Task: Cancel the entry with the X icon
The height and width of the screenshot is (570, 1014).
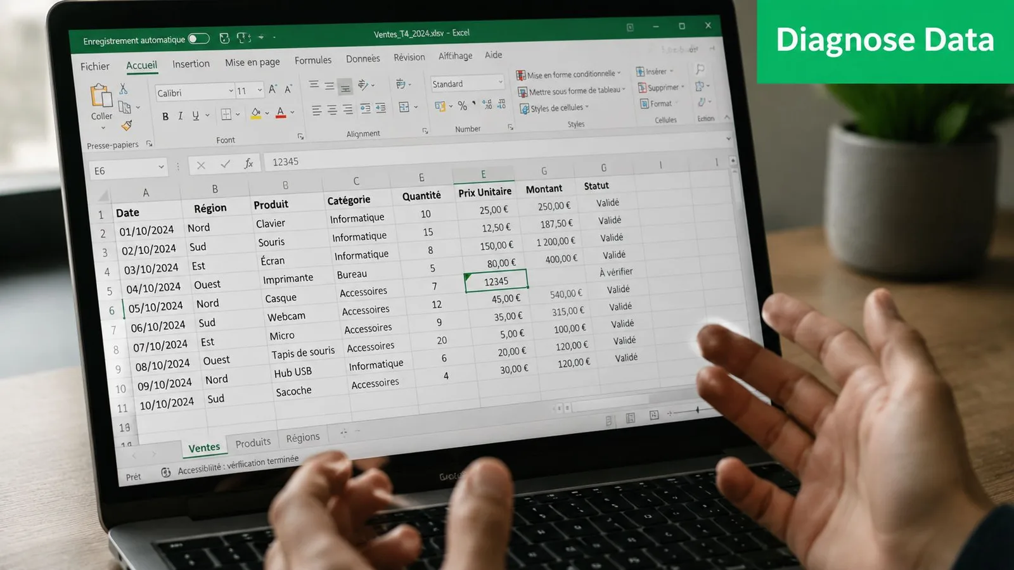Action: (x=201, y=165)
